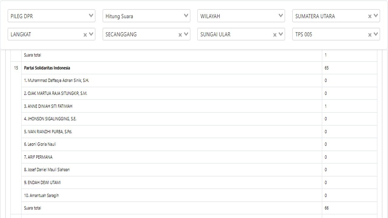Open the TPS 005 dropdown chevron
This screenshot has width=388, height=218.
tap(376, 34)
